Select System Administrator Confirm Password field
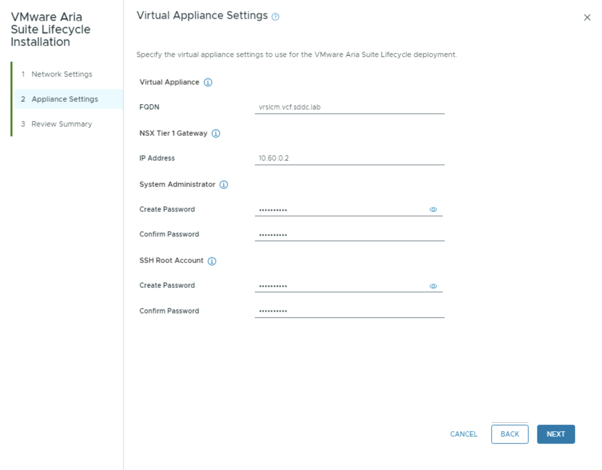602x470 pixels. [349, 235]
